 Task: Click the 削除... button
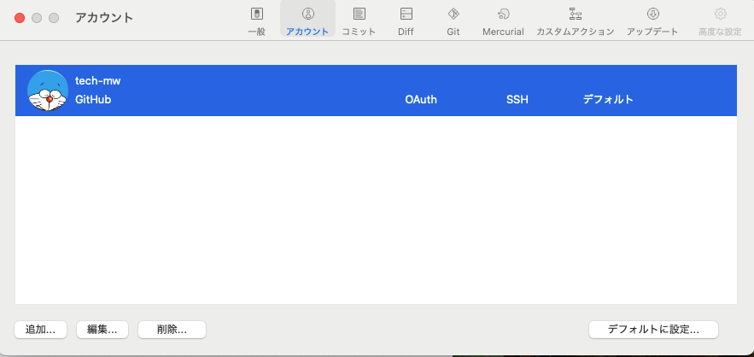[x=172, y=330]
